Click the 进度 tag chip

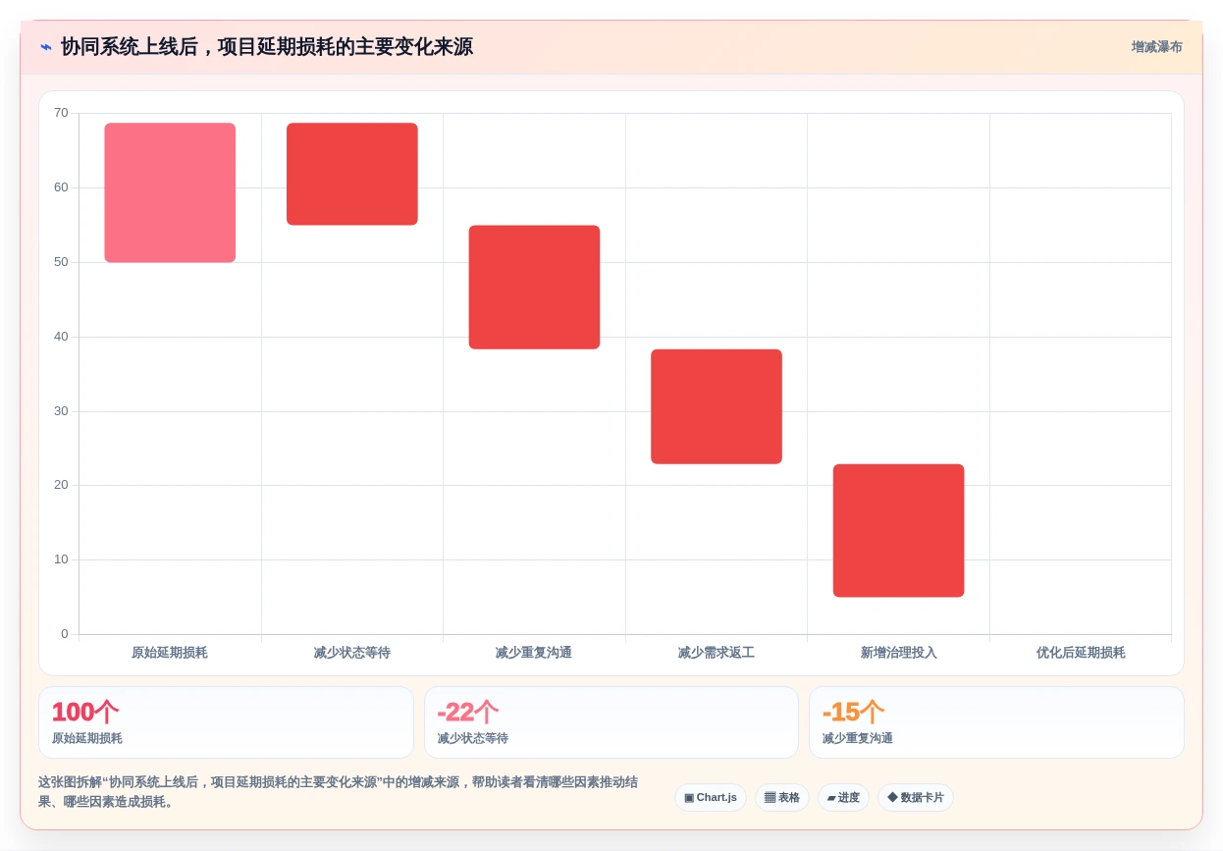pyautogui.click(x=843, y=797)
